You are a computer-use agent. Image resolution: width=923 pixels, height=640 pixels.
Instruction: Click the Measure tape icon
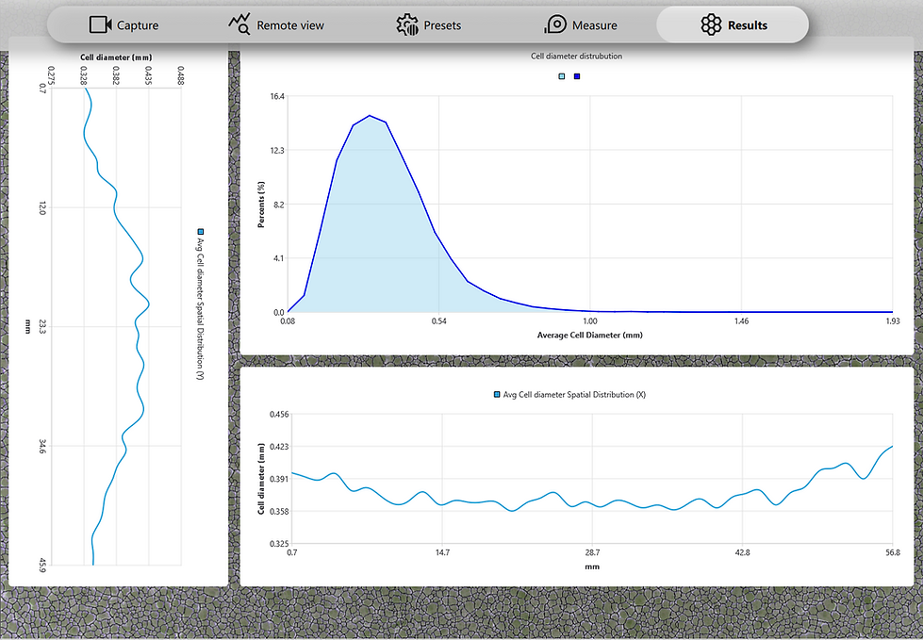(x=555, y=25)
